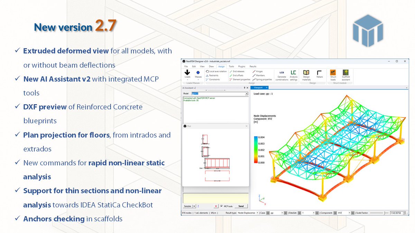Viewport: 415px width, 233px height.
Task: Open Design materials book icon
Action: coord(306,75)
